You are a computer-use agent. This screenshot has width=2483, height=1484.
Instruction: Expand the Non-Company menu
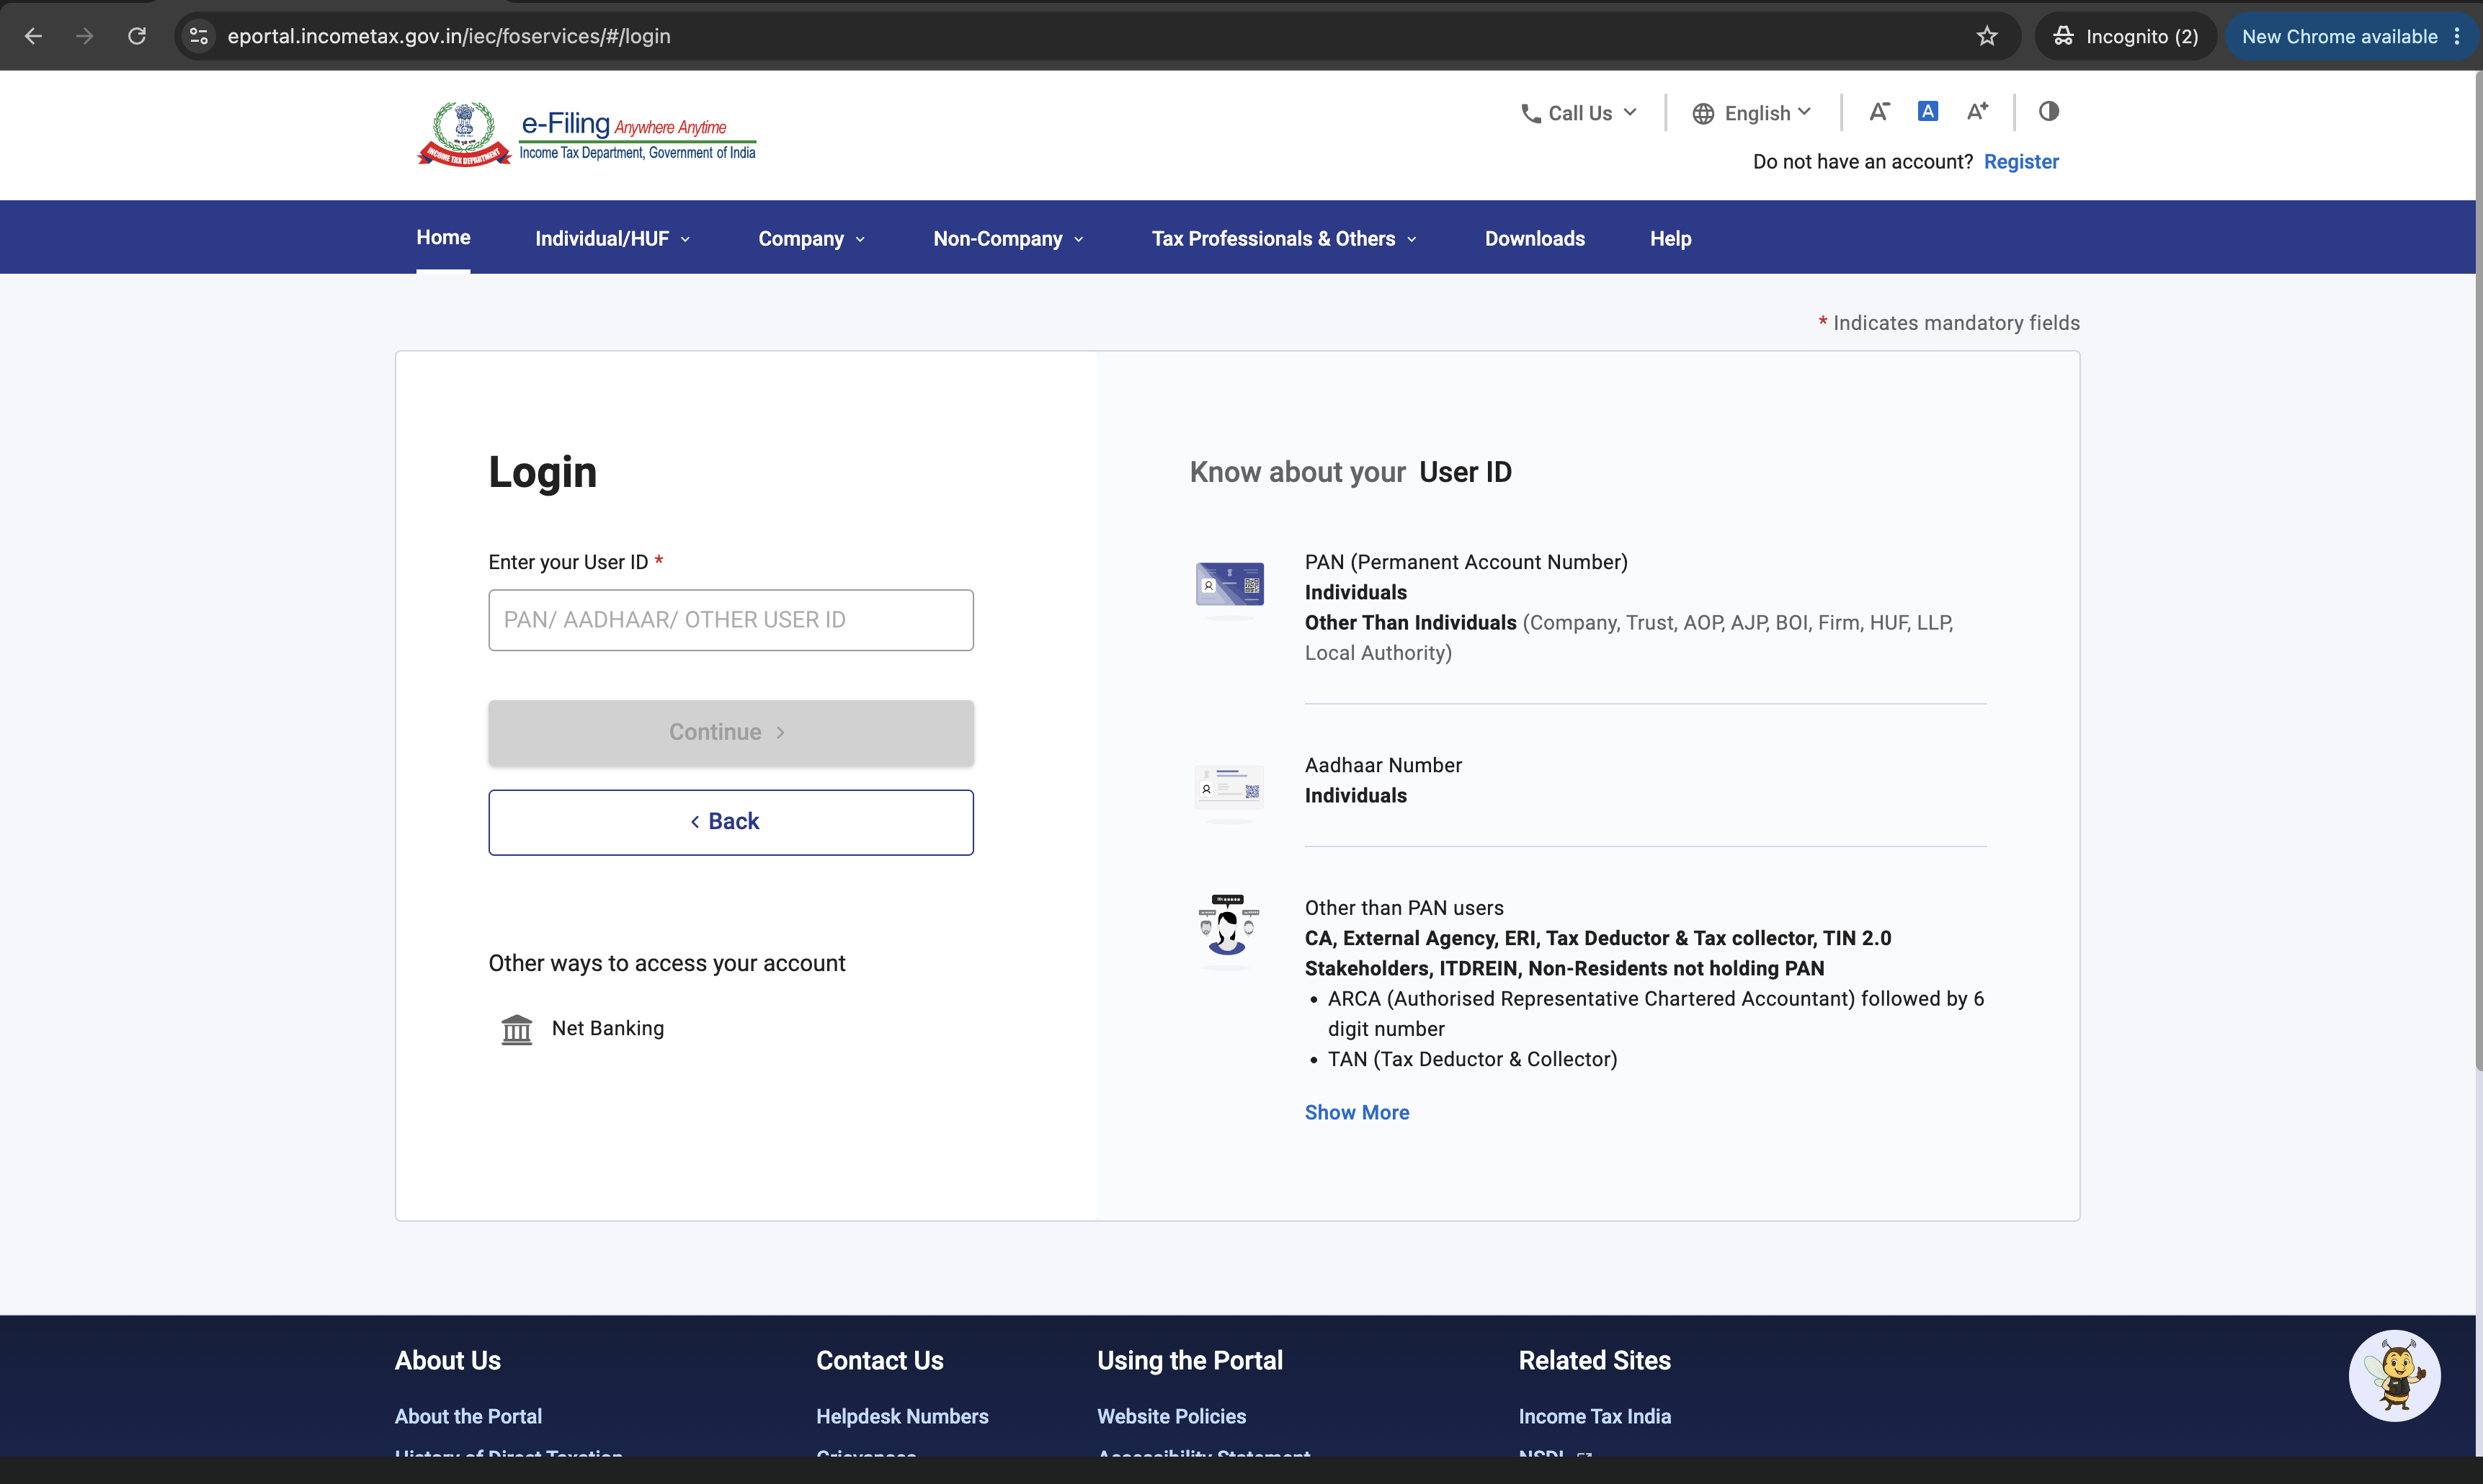[x=1008, y=238]
